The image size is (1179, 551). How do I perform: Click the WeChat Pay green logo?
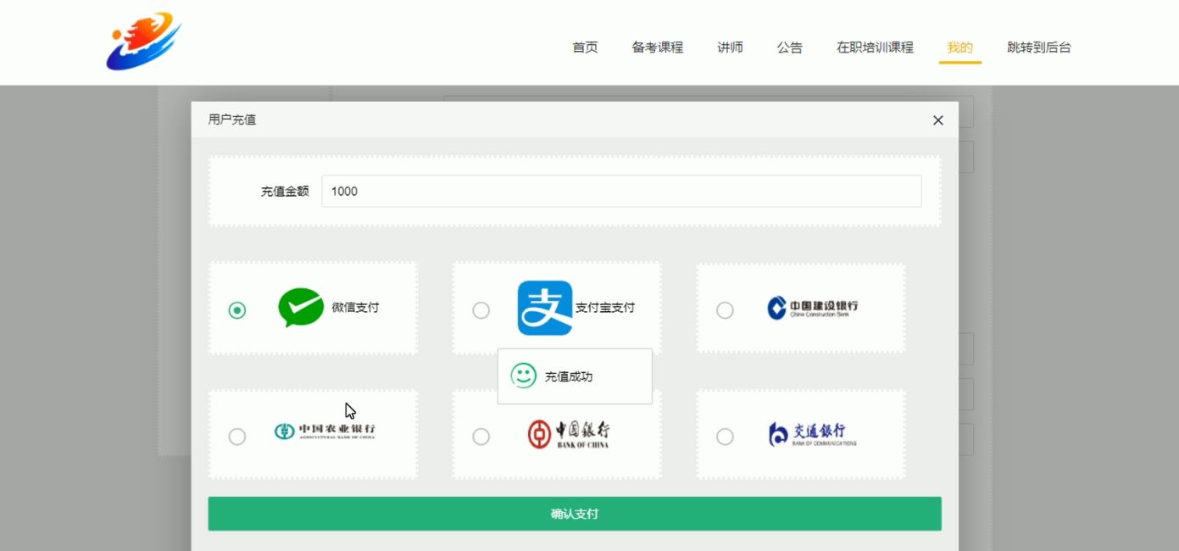[x=301, y=308]
